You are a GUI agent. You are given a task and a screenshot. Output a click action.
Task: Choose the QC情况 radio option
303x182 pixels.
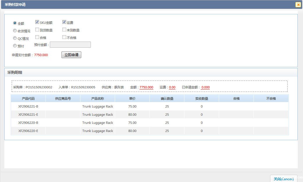tap(15, 38)
